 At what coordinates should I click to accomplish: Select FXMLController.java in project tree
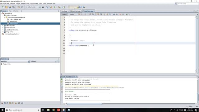pos(15,19)
